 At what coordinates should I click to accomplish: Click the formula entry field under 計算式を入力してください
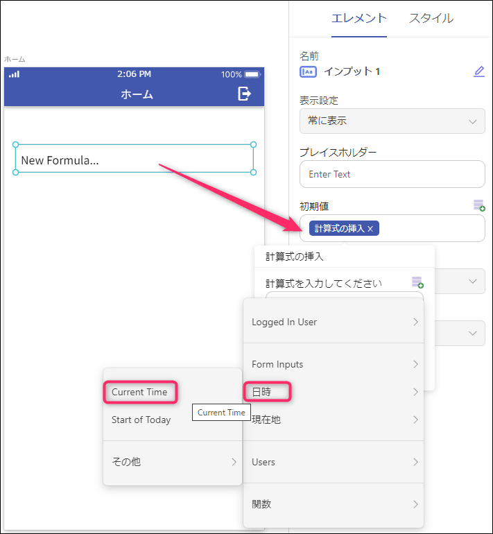tap(344, 295)
